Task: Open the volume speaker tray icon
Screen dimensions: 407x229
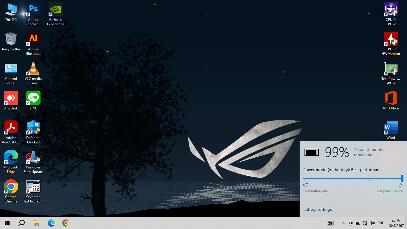Action: click(x=372, y=223)
